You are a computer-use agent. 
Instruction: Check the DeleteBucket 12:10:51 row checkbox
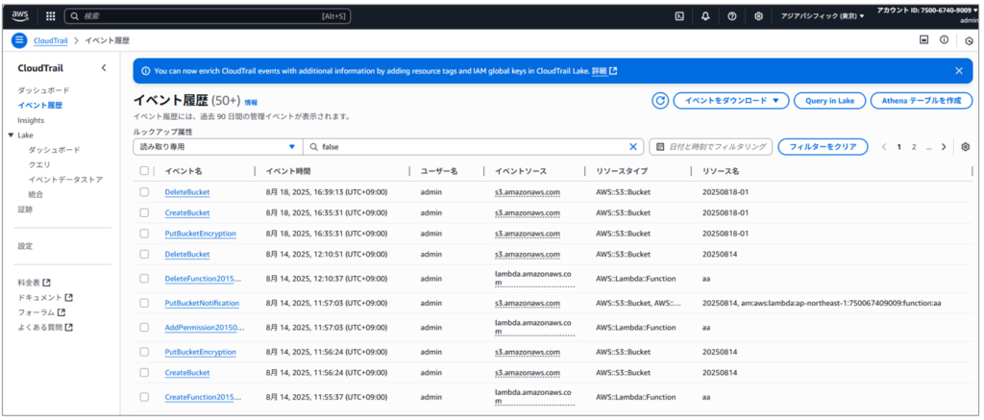point(144,255)
